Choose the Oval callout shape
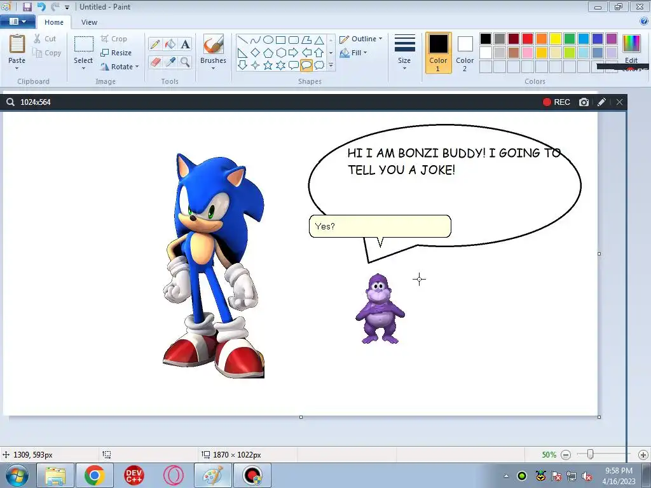Viewport: 651px width, 488px height. click(x=306, y=65)
